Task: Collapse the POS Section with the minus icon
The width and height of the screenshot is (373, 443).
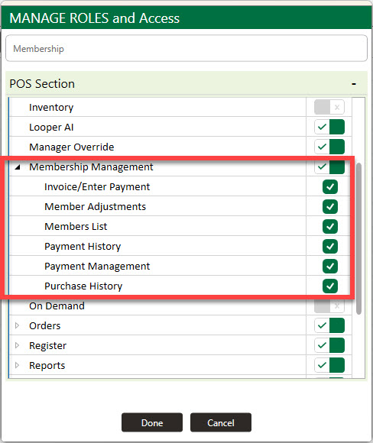Action: pyautogui.click(x=353, y=84)
